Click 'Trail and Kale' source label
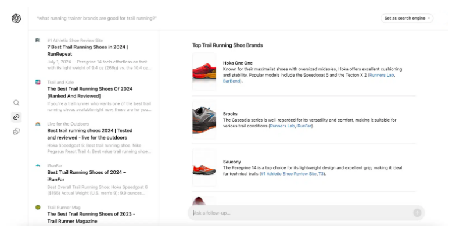The height and width of the screenshot is (232, 463). (x=60, y=82)
